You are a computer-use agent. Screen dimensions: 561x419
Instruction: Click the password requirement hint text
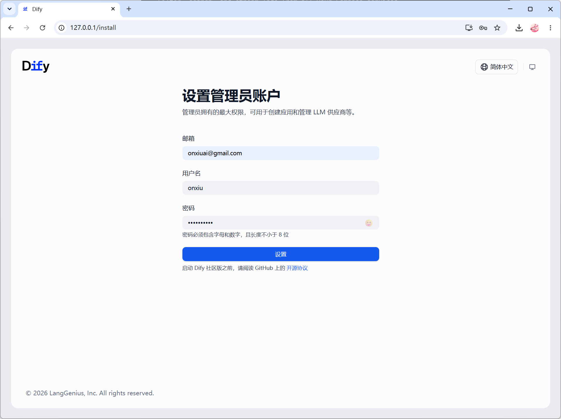[235, 235]
